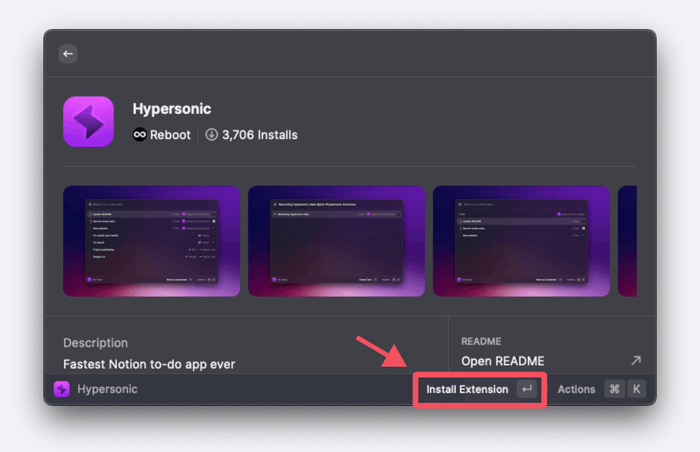The width and height of the screenshot is (700, 452).
Task: Select the Fastest Notion to-do app ever text
Action: click(x=149, y=364)
